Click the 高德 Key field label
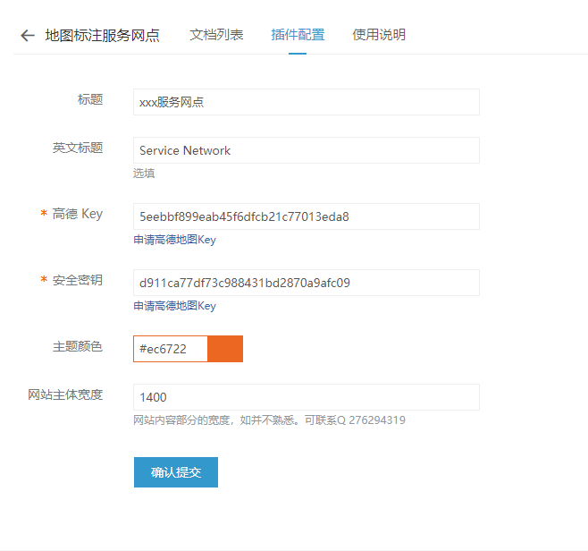Viewport: 588px width, 551px height. coord(77,214)
